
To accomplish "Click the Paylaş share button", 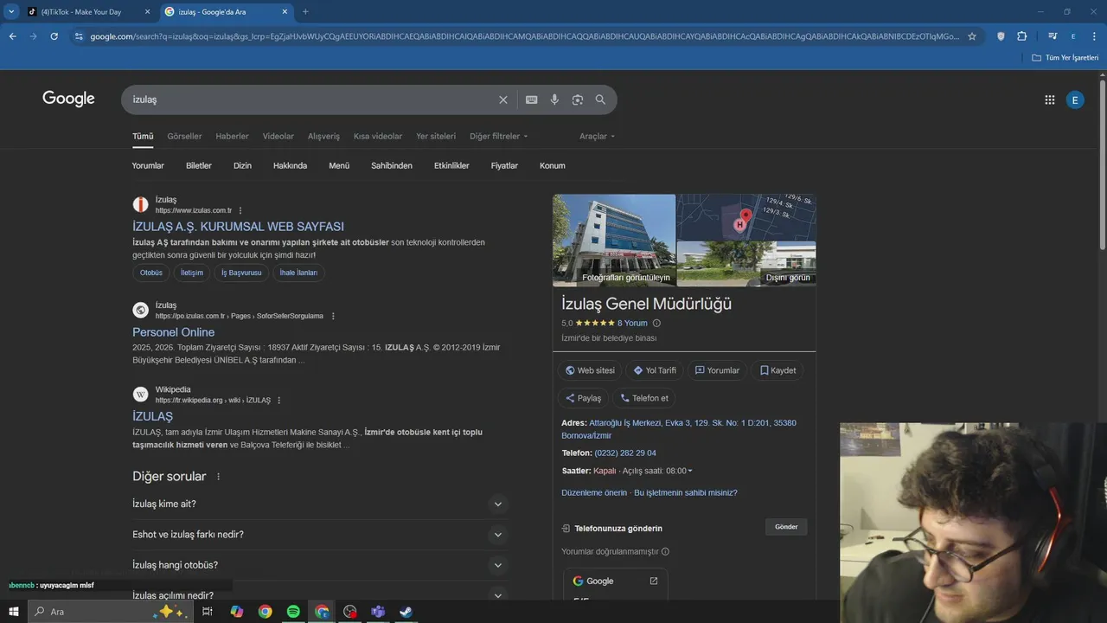I will coord(584,398).
